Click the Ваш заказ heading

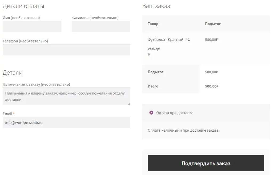(x=156, y=6)
